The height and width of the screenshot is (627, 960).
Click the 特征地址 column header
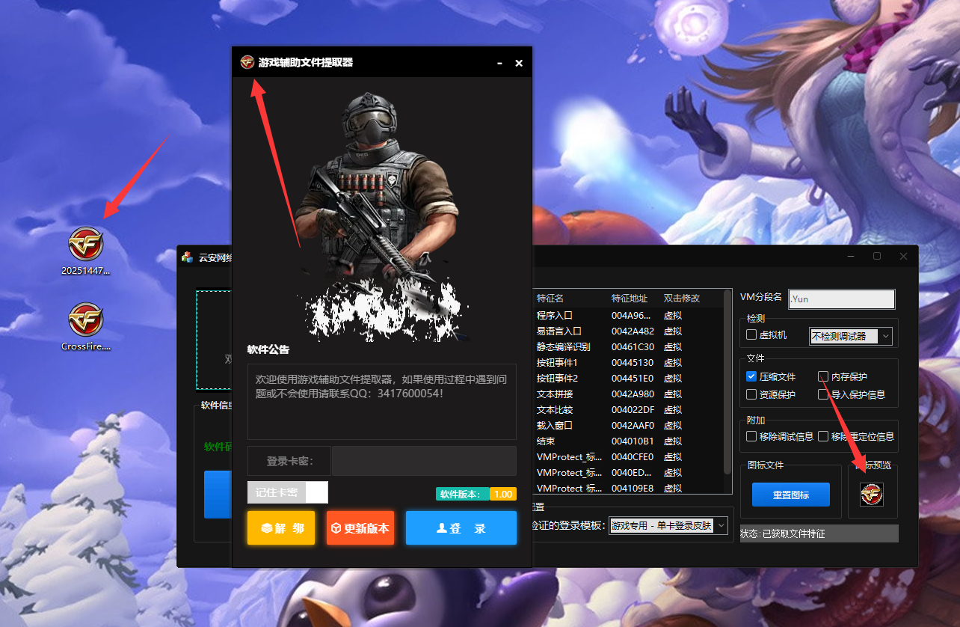(630, 298)
